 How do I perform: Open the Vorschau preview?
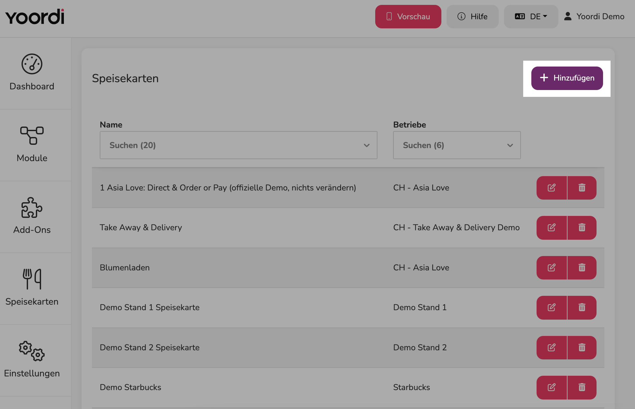(x=408, y=17)
